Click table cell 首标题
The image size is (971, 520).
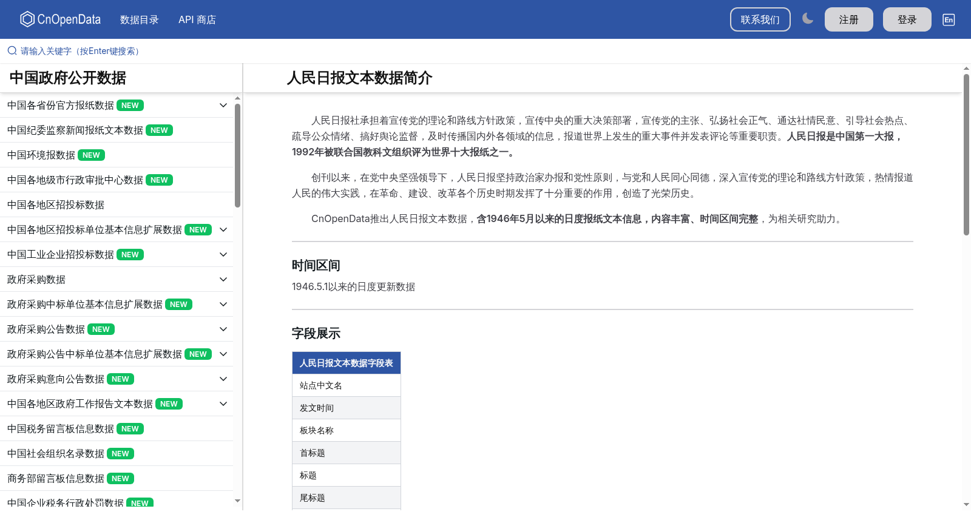[347, 453]
